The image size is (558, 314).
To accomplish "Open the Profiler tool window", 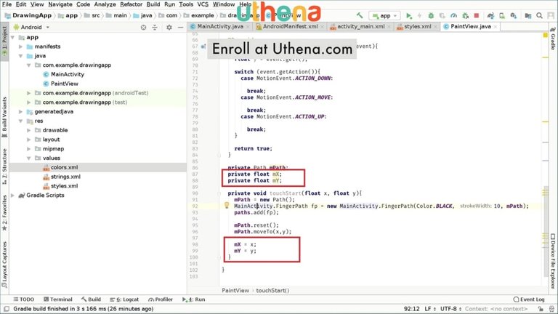I will 161,299.
